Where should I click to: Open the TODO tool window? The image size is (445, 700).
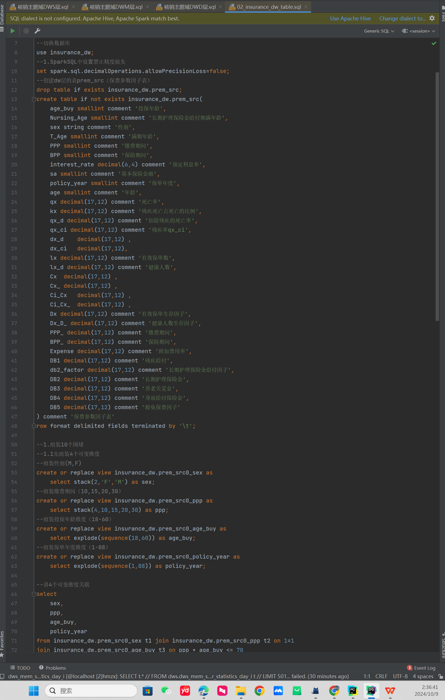pos(20,668)
